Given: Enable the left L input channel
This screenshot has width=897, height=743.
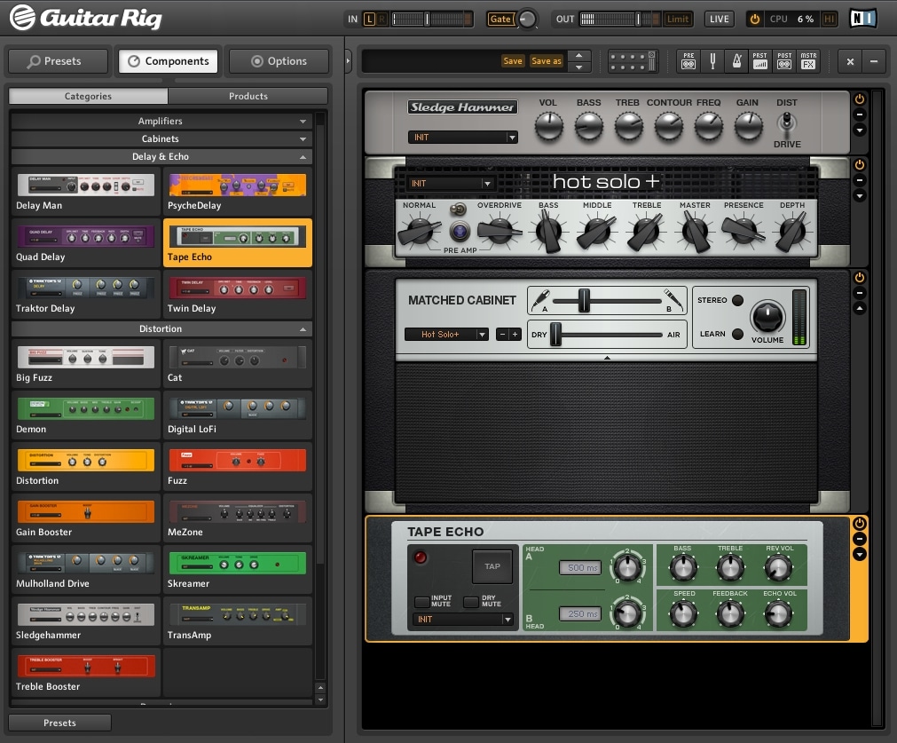Looking at the screenshot, I should point(370,19).
